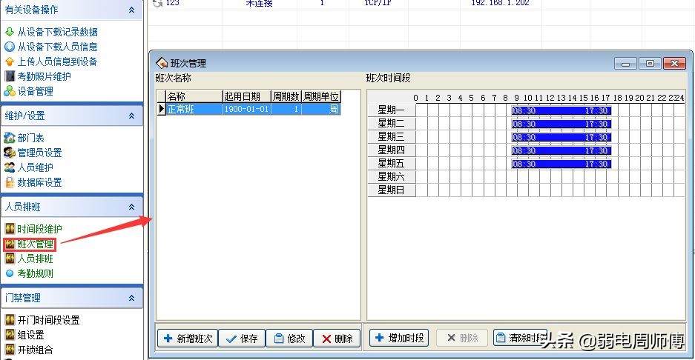
Task: Collapse the 维护/设置 section
Action: (131, 116)
